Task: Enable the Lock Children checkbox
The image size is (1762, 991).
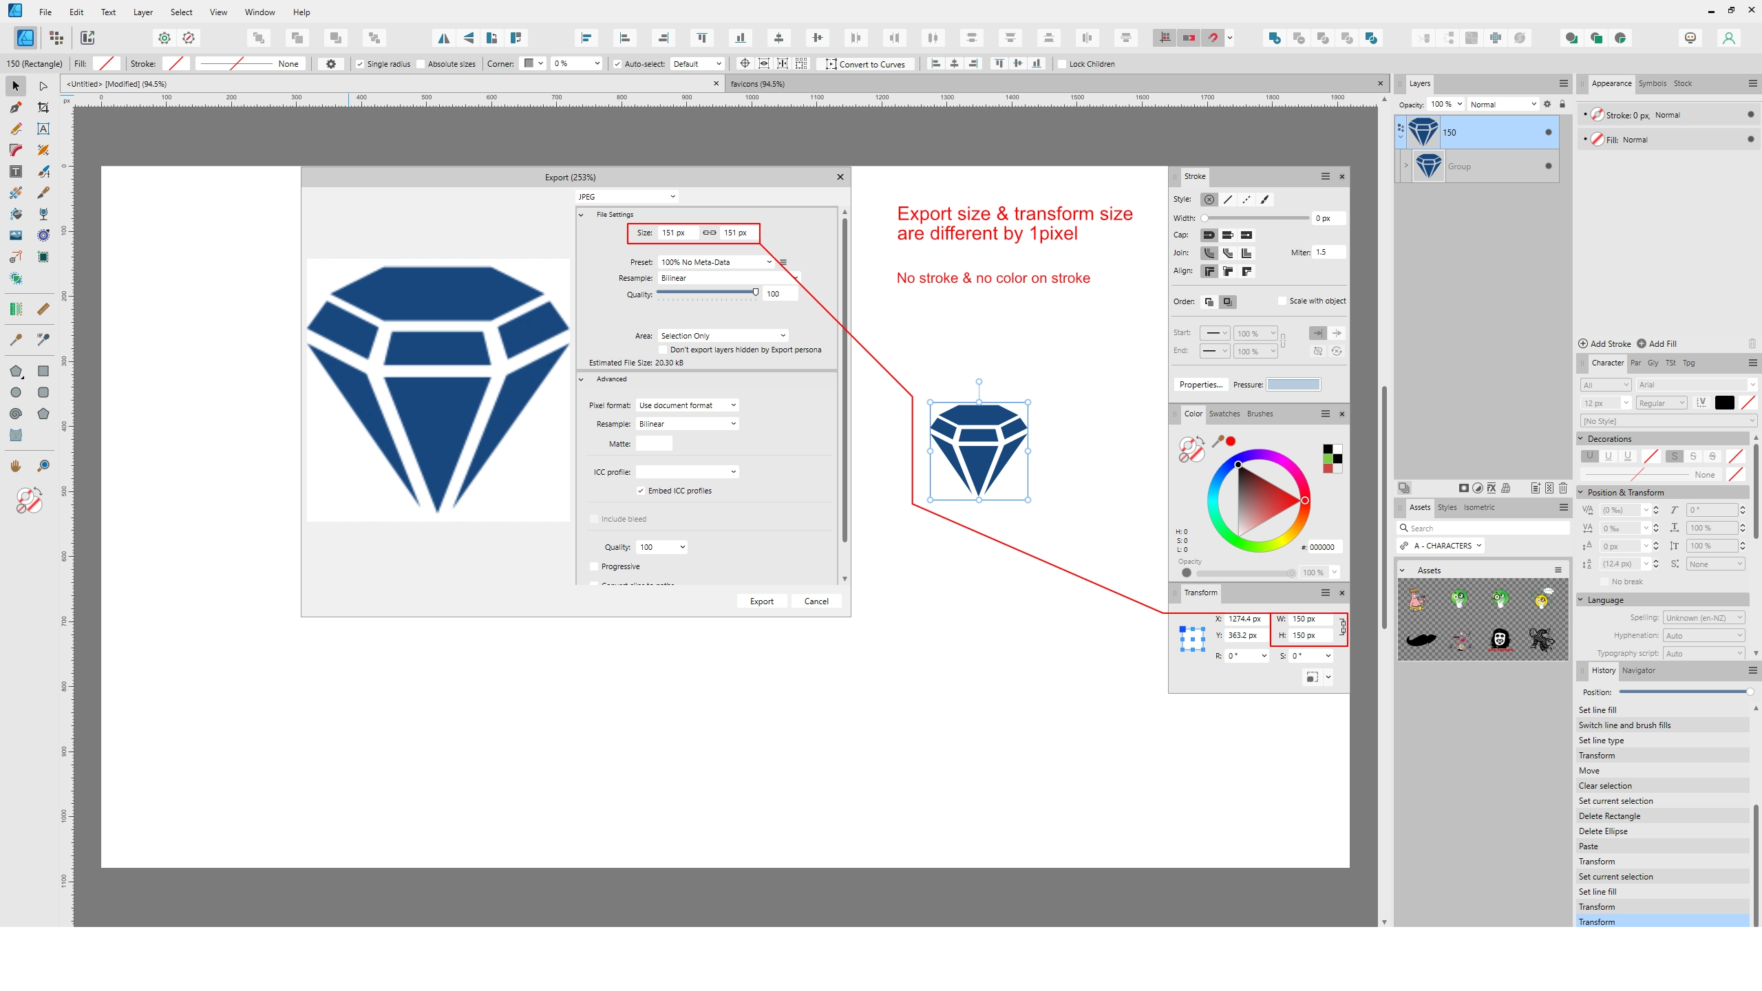Action: [x=1062, y=64]
